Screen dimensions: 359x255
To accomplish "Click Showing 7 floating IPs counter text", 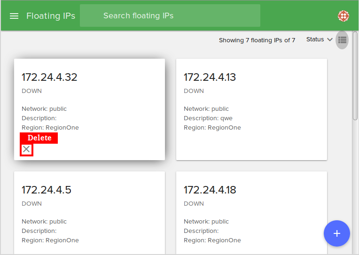I will coord(257,40).
